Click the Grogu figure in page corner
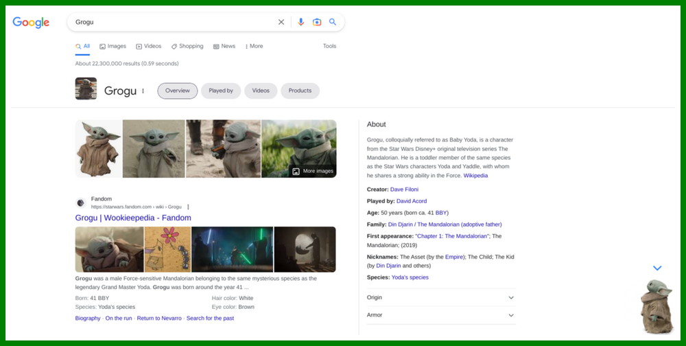This screenshot has height=346, width=686. coord(657,306)
